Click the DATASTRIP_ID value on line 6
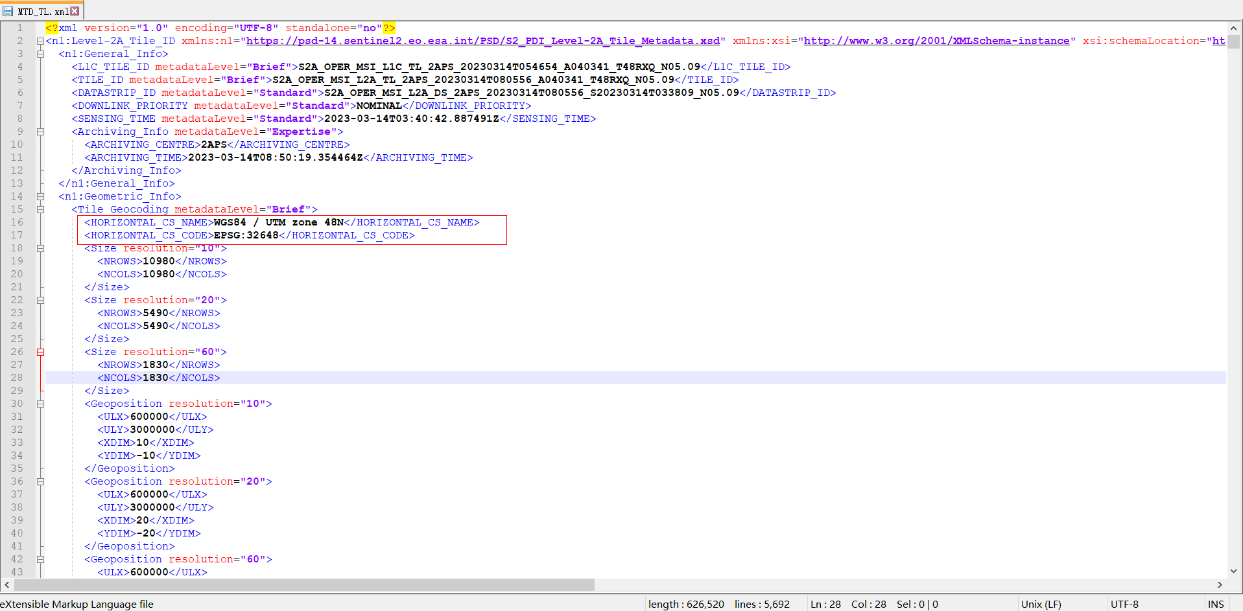Image resolution: width=1243 pixels, height=611 pixels. pyautogui.click(x=532, y=93)
